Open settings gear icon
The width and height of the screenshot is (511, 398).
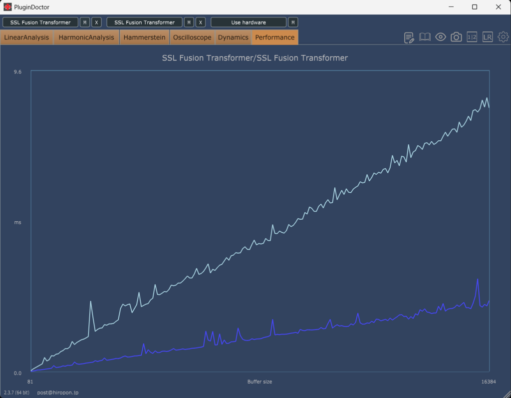(x=503, y=37)
